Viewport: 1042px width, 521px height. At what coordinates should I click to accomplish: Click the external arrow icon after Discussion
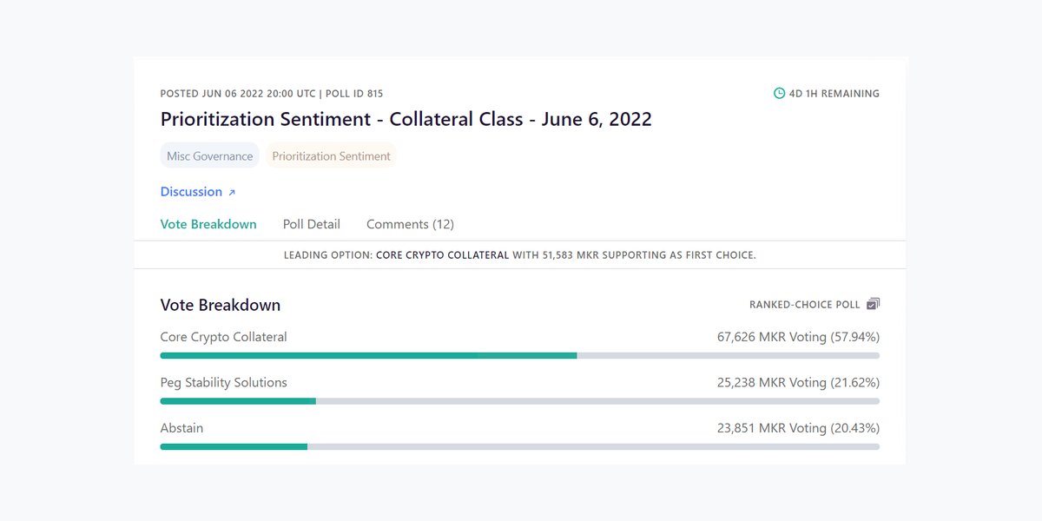232,192
